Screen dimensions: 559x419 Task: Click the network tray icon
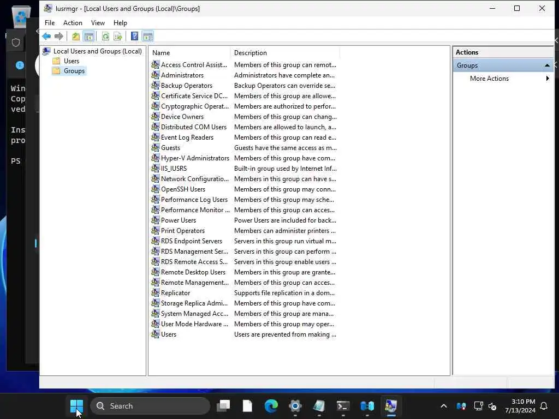click(x=478, y=406)
